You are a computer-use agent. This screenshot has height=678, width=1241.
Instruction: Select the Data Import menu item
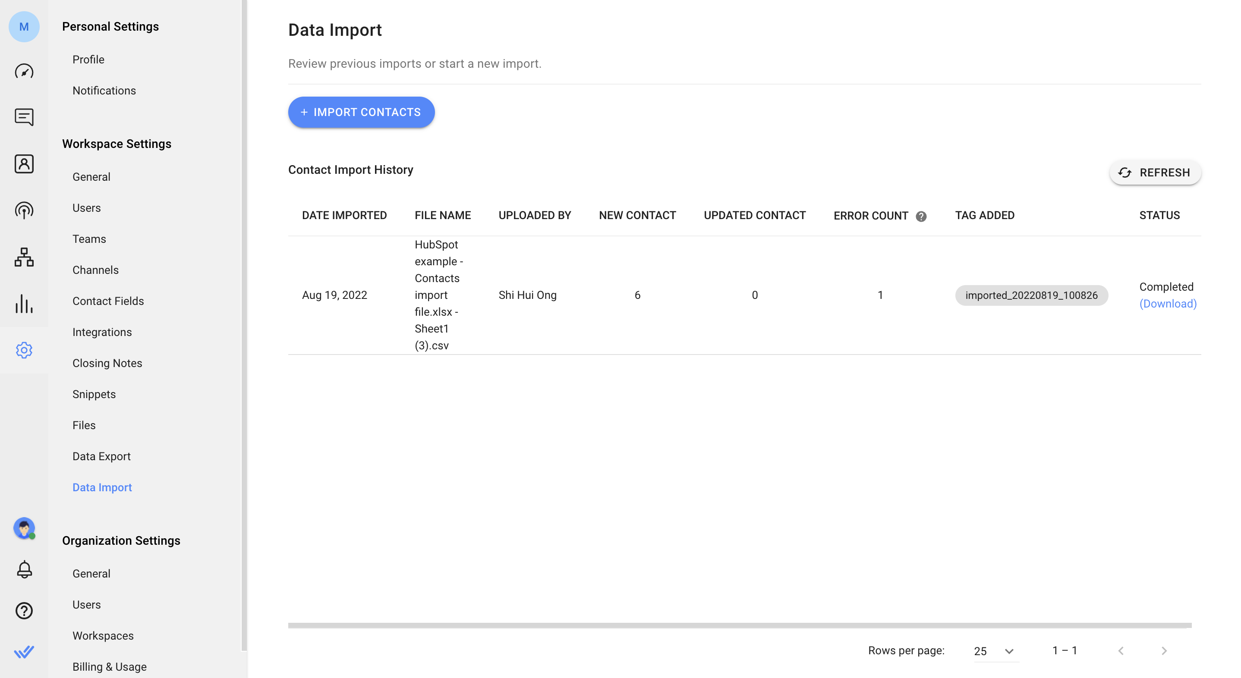point(102,487)
